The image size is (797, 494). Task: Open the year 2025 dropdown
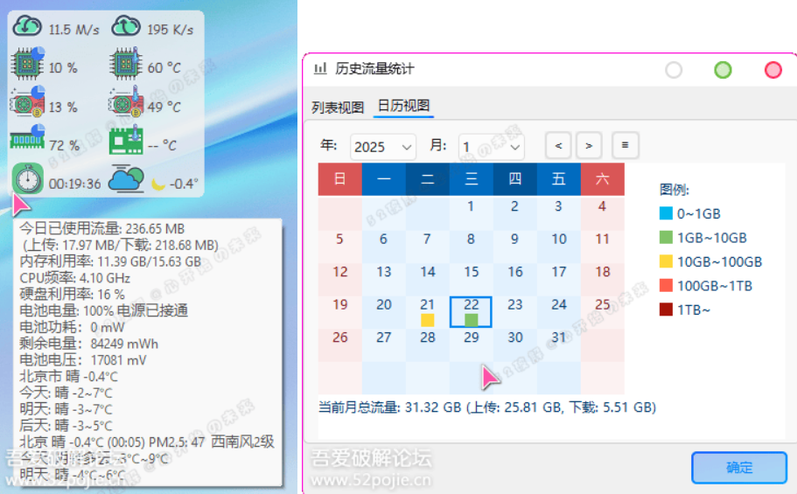coord(382,147)
